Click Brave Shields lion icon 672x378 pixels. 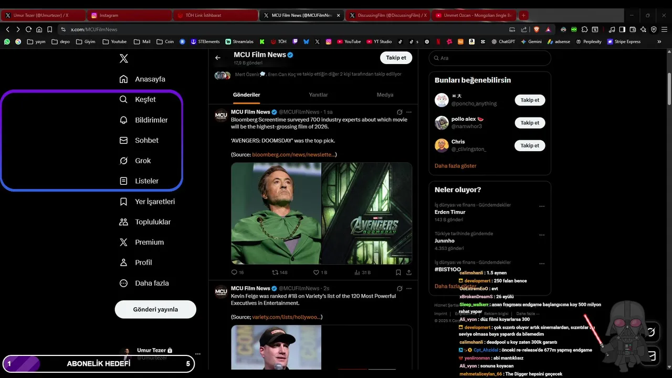tap(536, 29)
